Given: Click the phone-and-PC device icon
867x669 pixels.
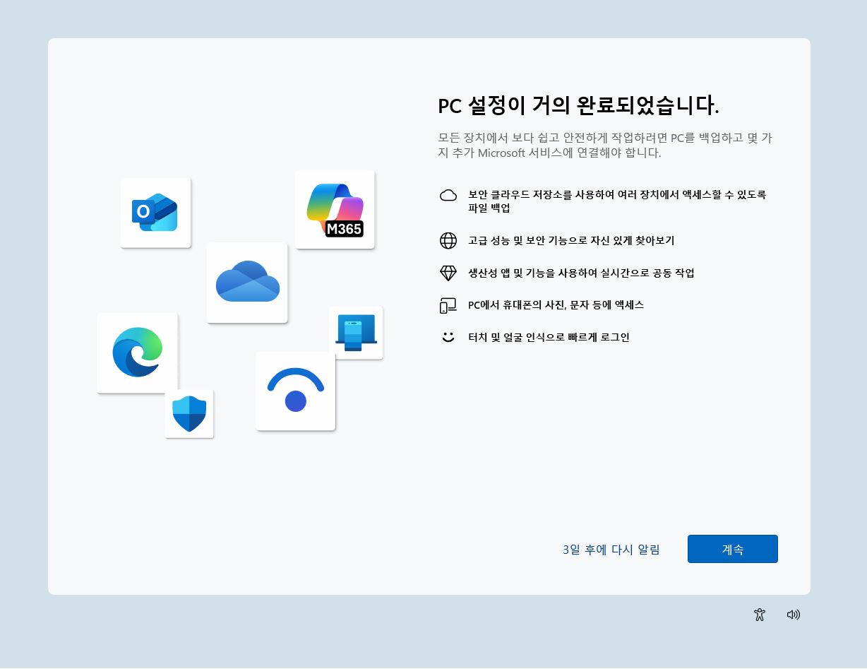Looking at the screenshot, I should (448, 305).
